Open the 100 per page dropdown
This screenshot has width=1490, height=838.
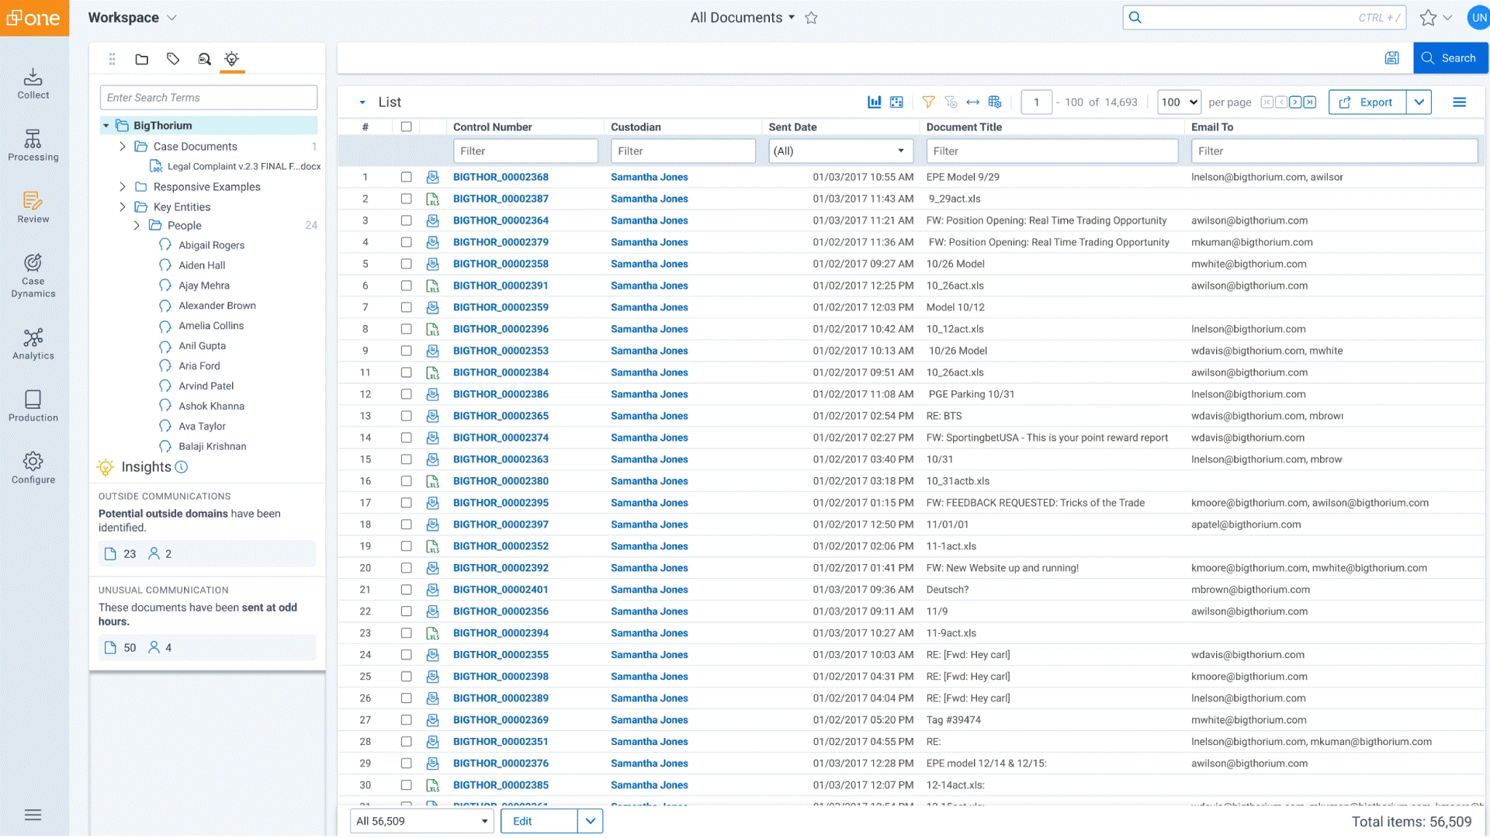[1179, 102]
